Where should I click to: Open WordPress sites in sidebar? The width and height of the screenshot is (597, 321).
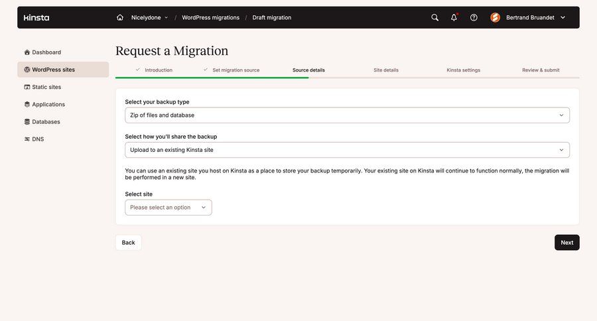[53, 70]
